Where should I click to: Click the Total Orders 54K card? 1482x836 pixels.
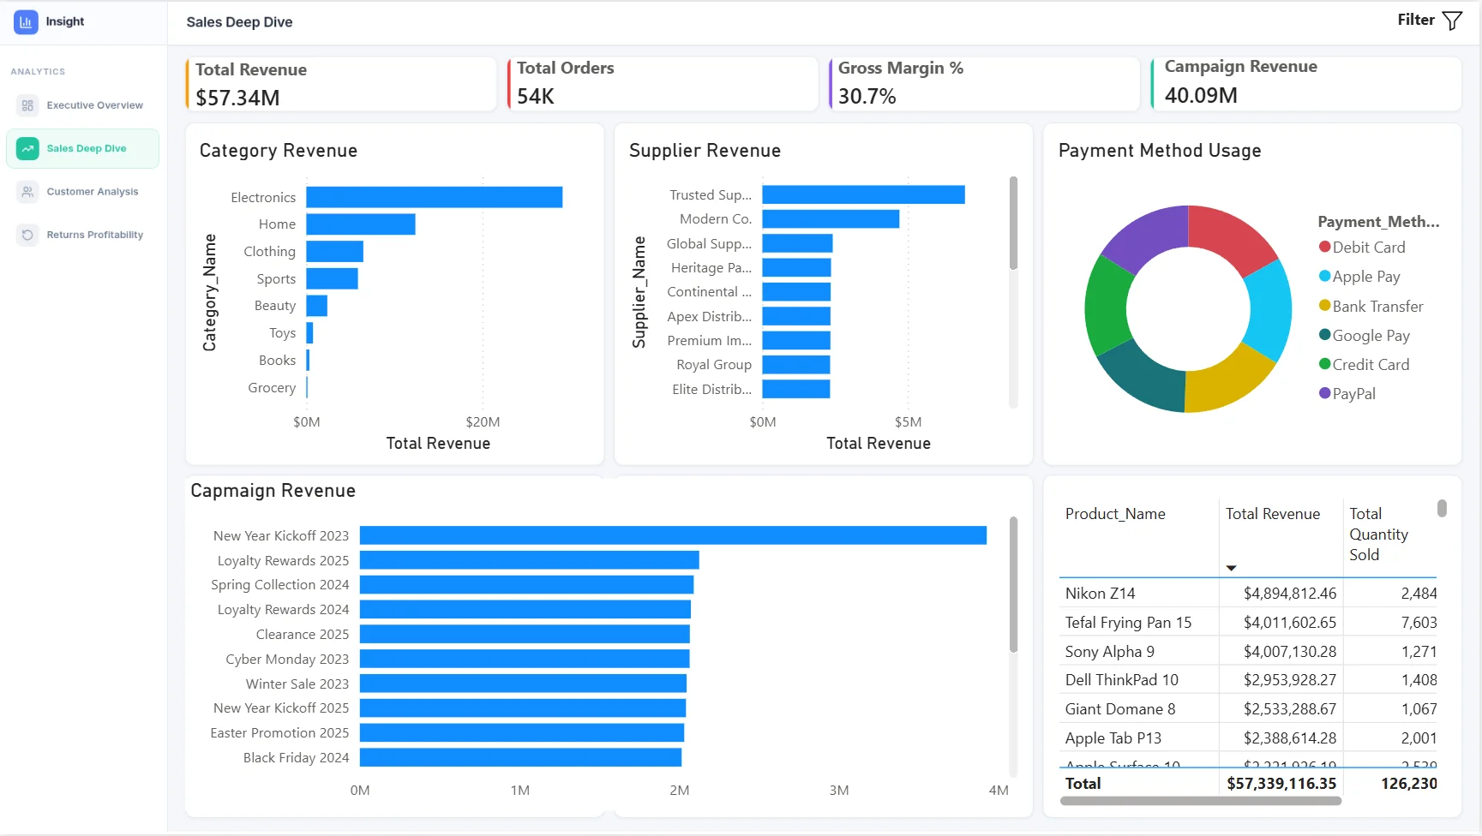pos(663,83)
